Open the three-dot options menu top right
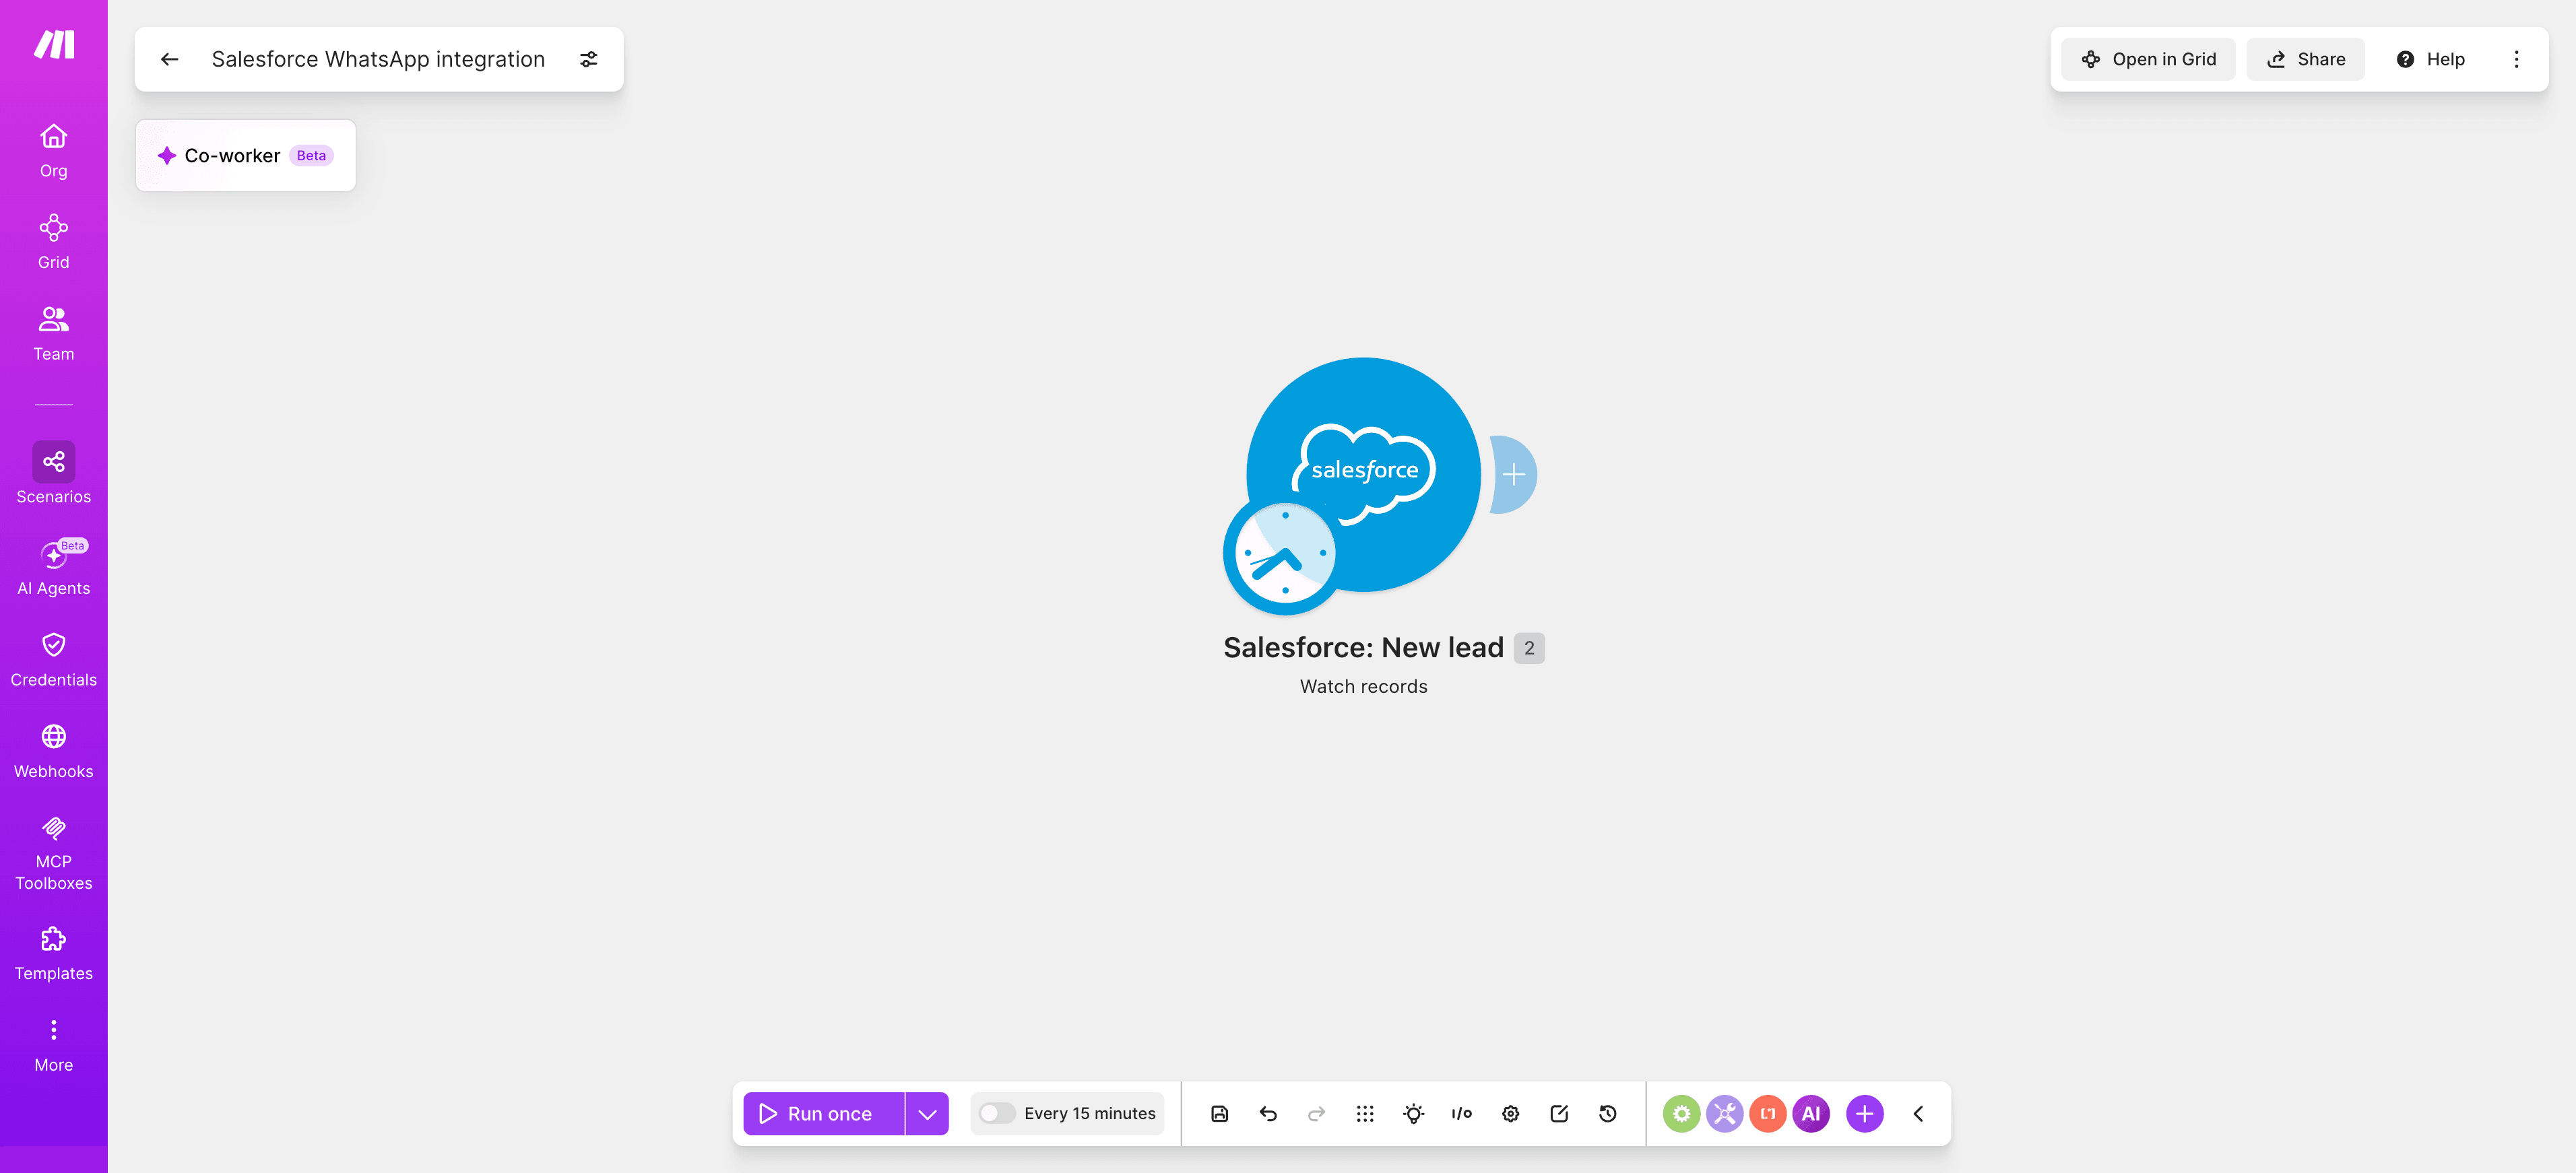 [2517, 59]
